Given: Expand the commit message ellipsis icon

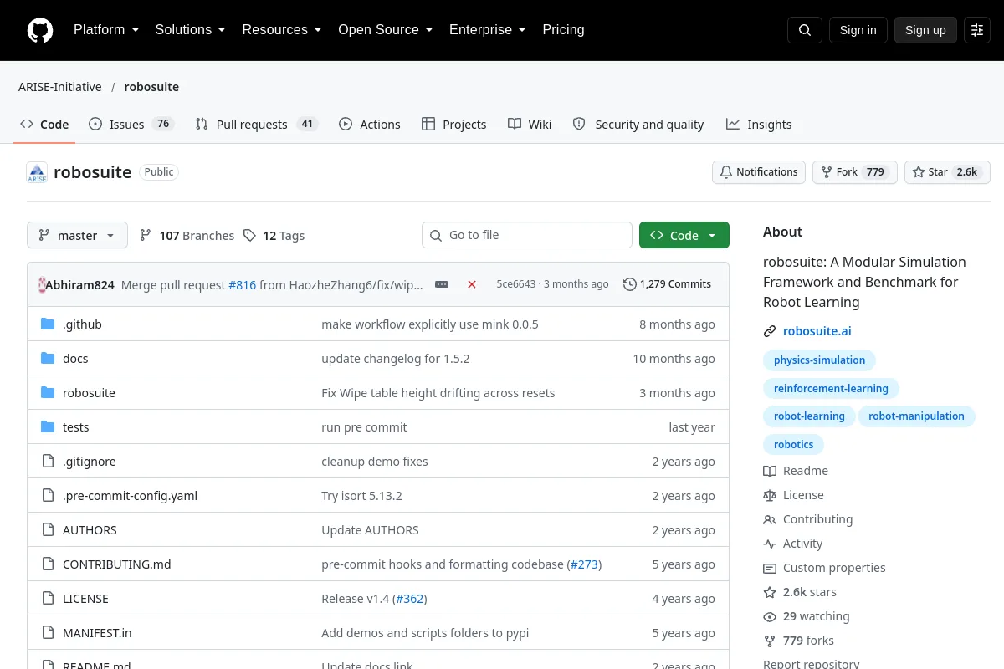Looking at the screenshot, I should [x=442, y=284].
